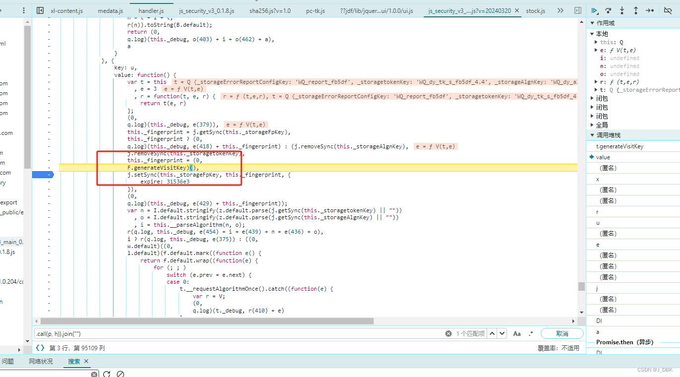The height and width of the screenshot is (377, 680).
Task: Click the breakpoint marker in gutter
Action: [43, 175]
